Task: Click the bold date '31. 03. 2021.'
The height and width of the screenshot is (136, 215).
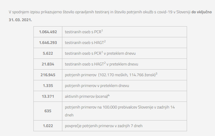Action: (20, 20)
